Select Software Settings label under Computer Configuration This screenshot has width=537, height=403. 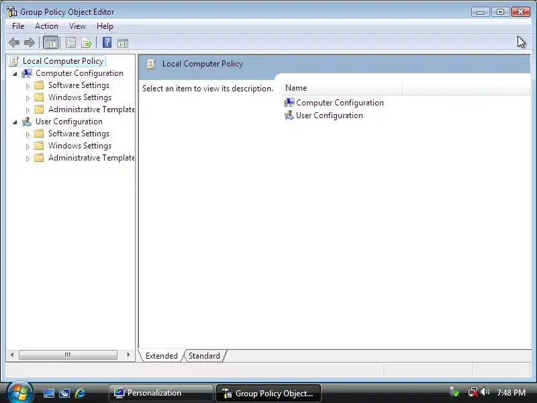point(79,85)
